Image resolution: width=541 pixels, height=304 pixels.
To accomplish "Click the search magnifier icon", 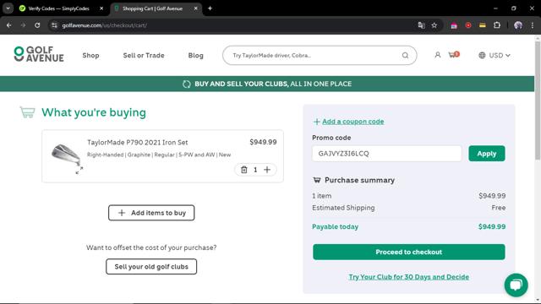I will coord(405,56).
